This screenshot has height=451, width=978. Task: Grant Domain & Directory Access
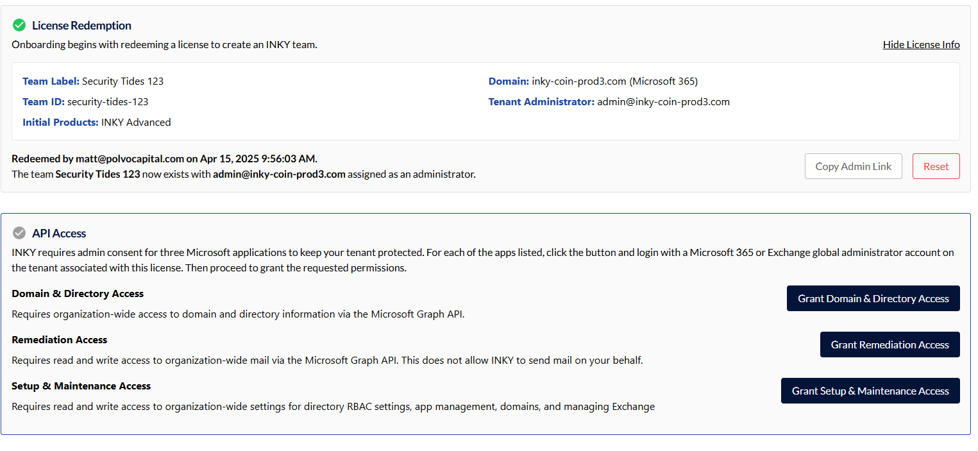tap(873, 298)
